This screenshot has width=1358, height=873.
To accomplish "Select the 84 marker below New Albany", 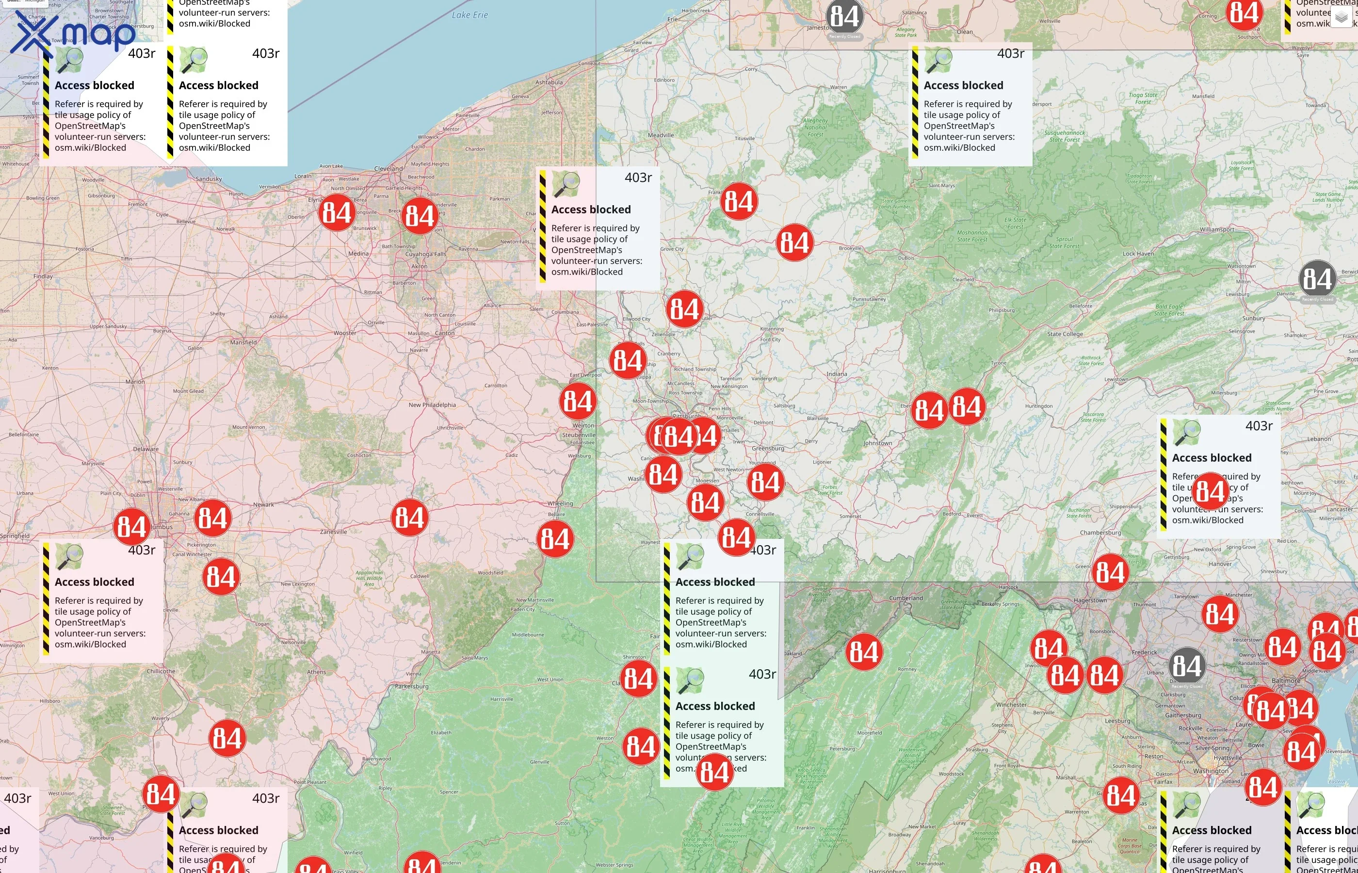I will (x=212, y=518).
